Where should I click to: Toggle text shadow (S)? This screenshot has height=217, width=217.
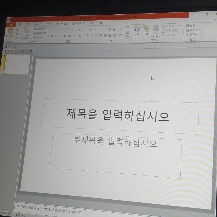click(x=65, y=36)
